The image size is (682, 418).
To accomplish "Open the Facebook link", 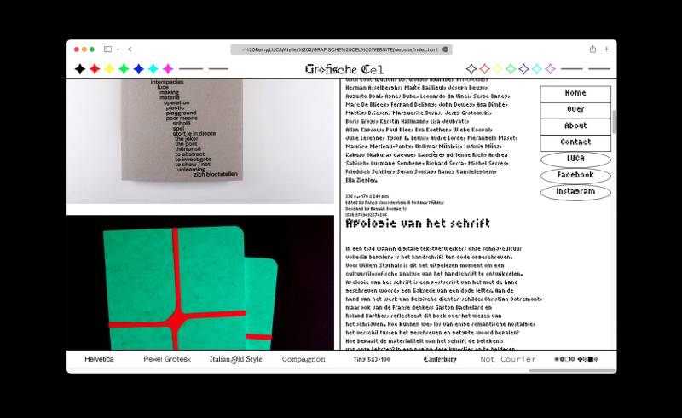I will point(575,175).
